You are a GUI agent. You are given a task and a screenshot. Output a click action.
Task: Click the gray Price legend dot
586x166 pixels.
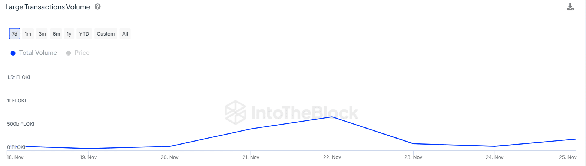[x=69, y=53]
